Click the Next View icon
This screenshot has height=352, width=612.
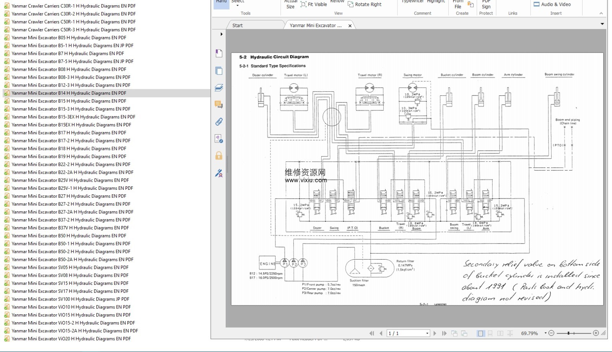point(464,333)
